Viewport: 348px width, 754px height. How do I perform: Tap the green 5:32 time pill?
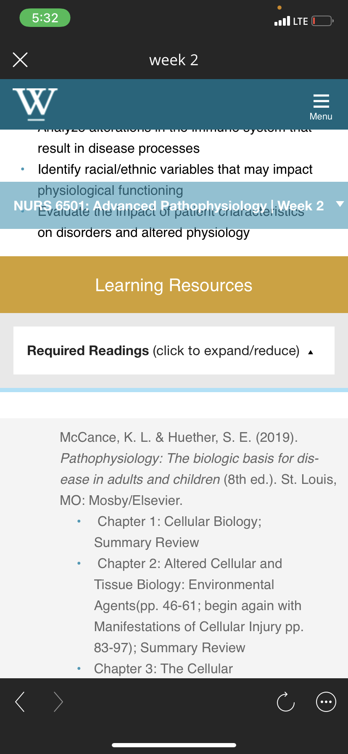point(45,18)
